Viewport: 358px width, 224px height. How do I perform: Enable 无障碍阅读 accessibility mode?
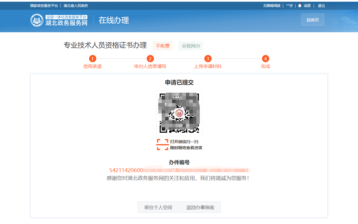click(x=272, y=6)
